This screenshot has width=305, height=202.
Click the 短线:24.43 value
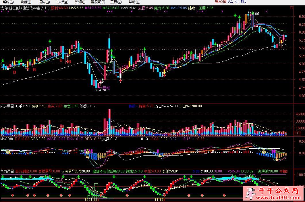pyautogui.click(x=134, y=171)
